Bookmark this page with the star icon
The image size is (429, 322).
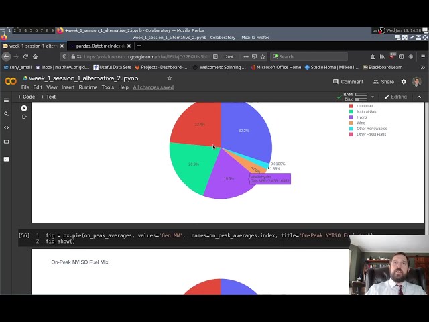(x=263, y=56)
